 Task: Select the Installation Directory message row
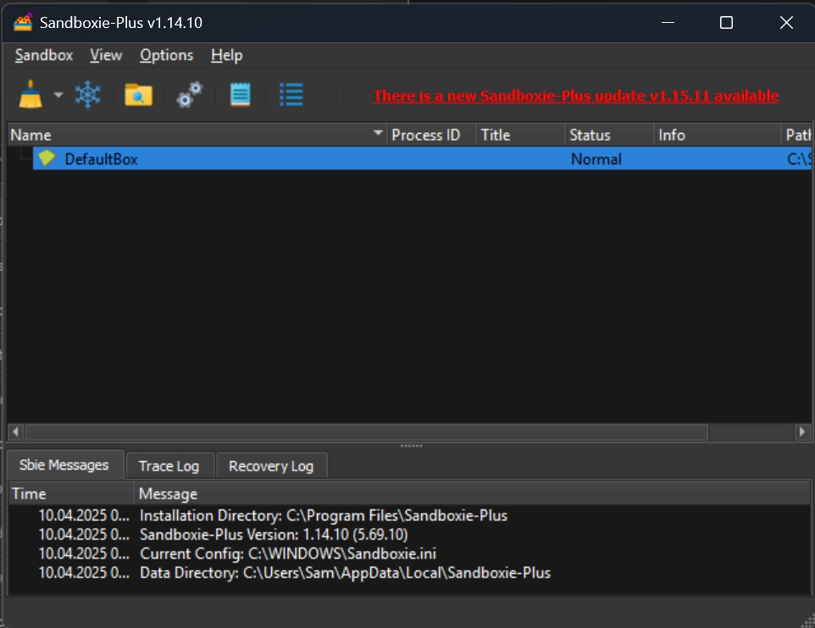point(409,516)
